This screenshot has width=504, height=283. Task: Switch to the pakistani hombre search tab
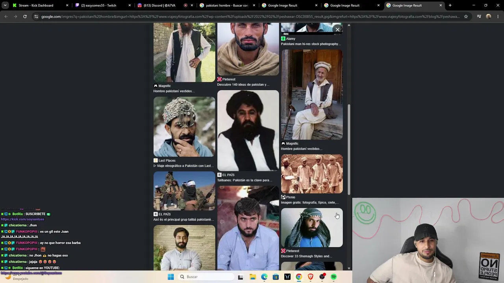tap(227, 6)
